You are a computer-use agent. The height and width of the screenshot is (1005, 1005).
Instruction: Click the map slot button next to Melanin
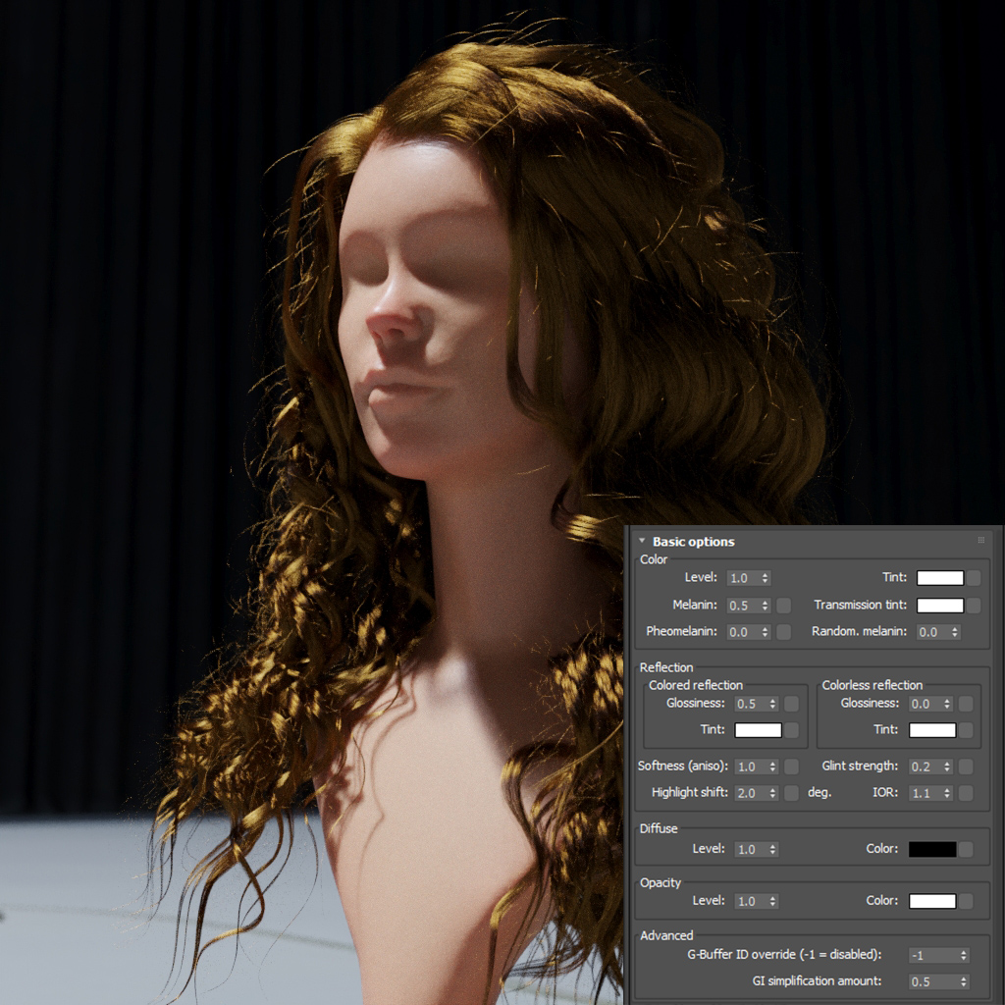pos(783,605)
